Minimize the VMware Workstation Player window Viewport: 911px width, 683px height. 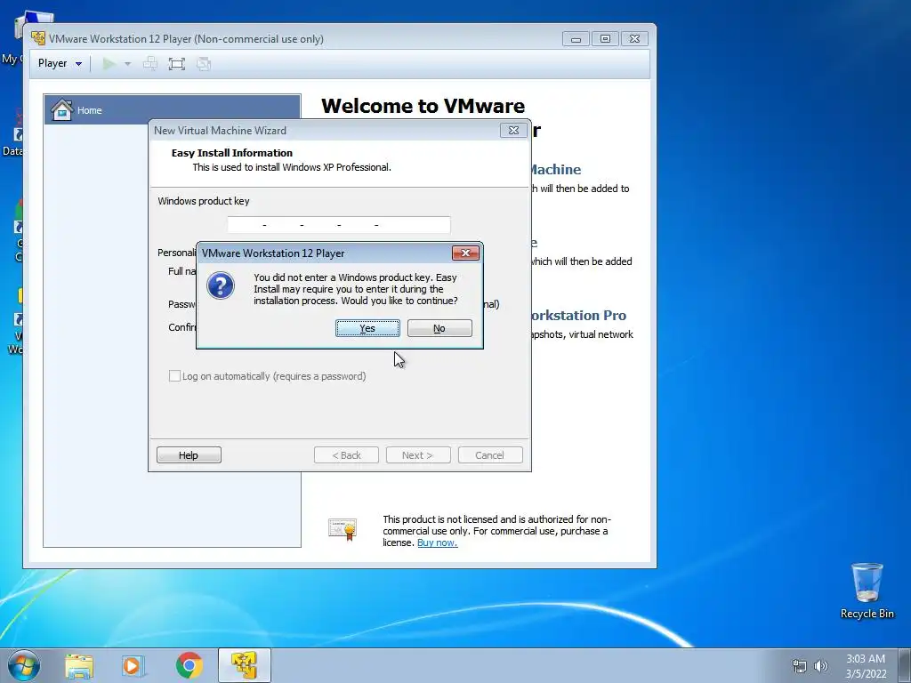[576, 39]
